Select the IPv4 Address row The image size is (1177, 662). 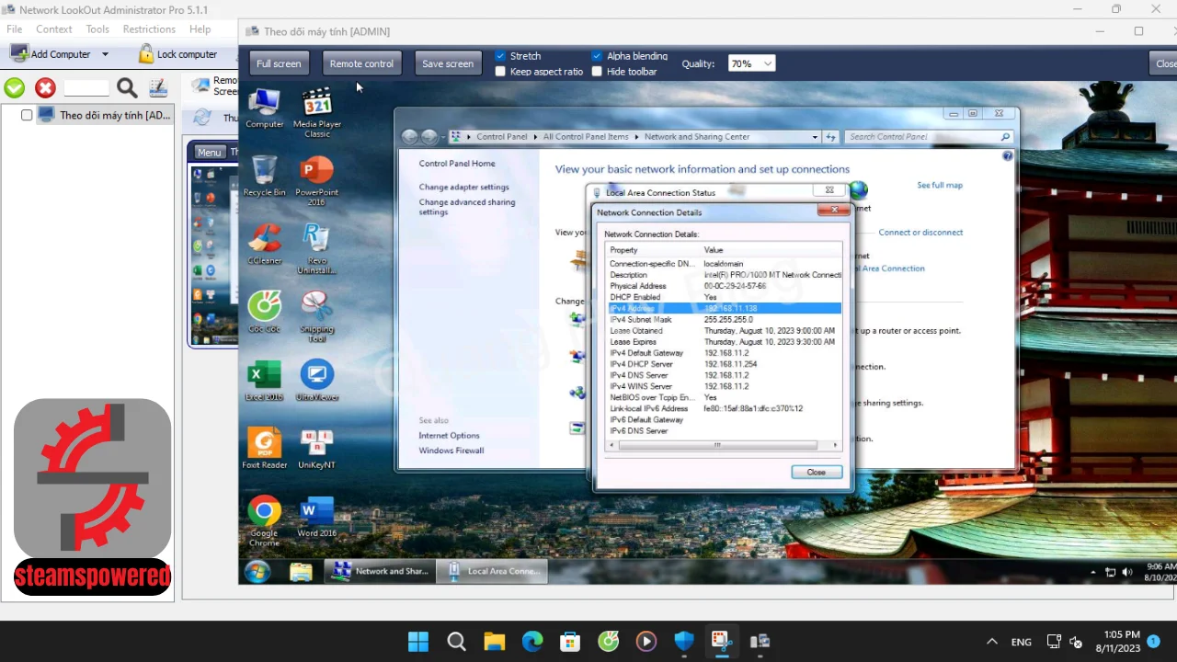[x=724, y=308]
